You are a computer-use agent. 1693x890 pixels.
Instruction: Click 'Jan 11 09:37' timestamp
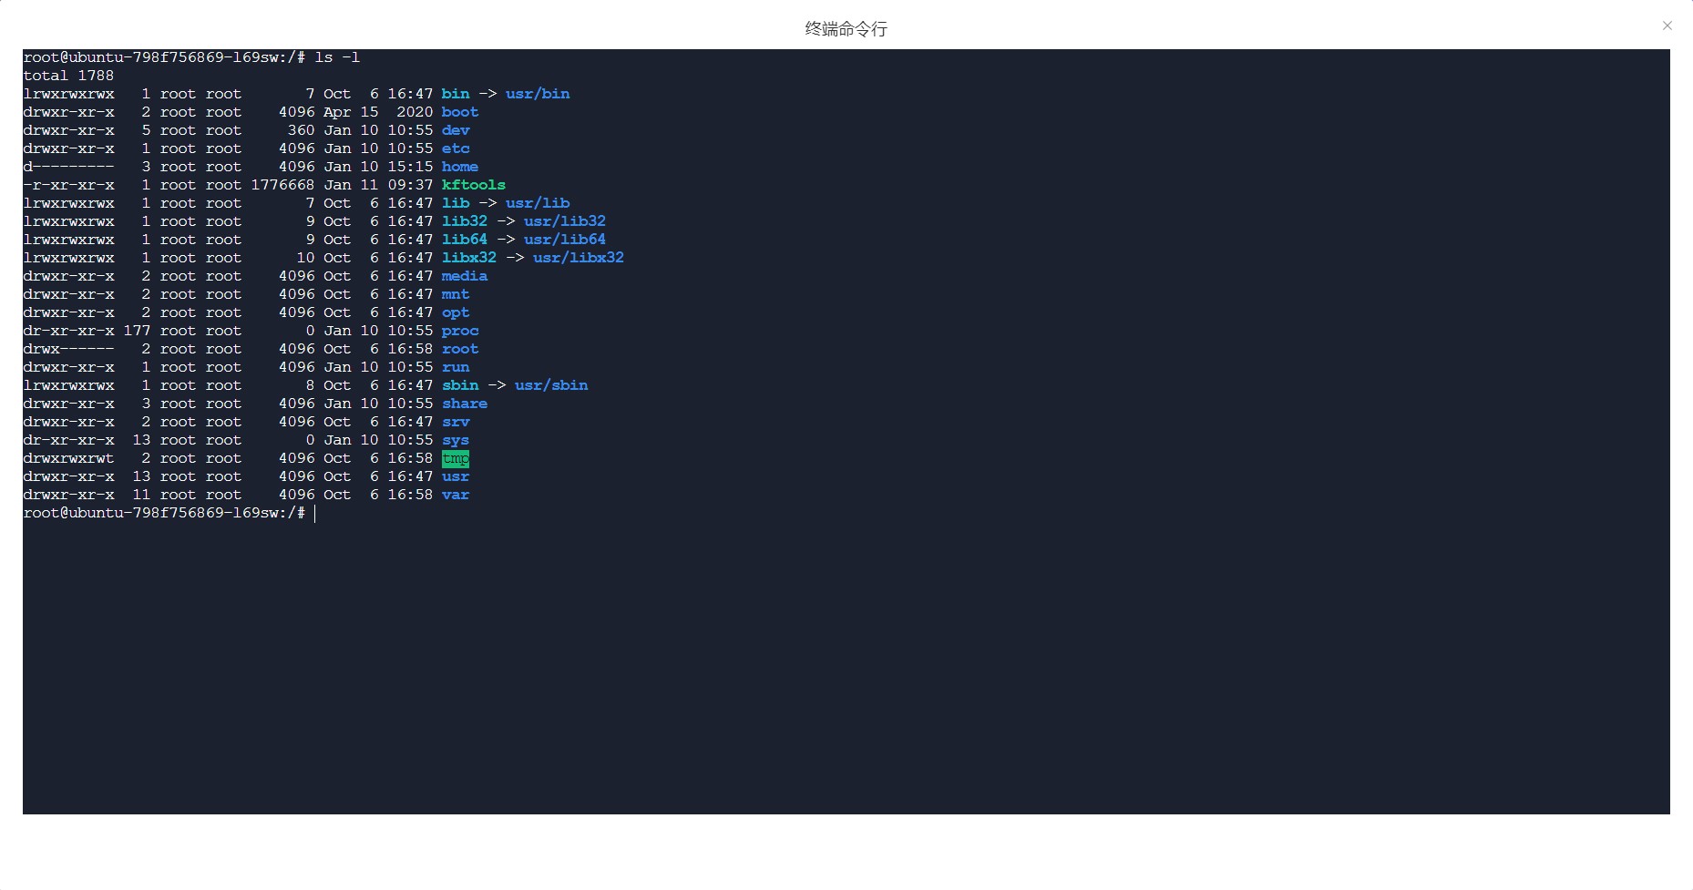[378, 185]
